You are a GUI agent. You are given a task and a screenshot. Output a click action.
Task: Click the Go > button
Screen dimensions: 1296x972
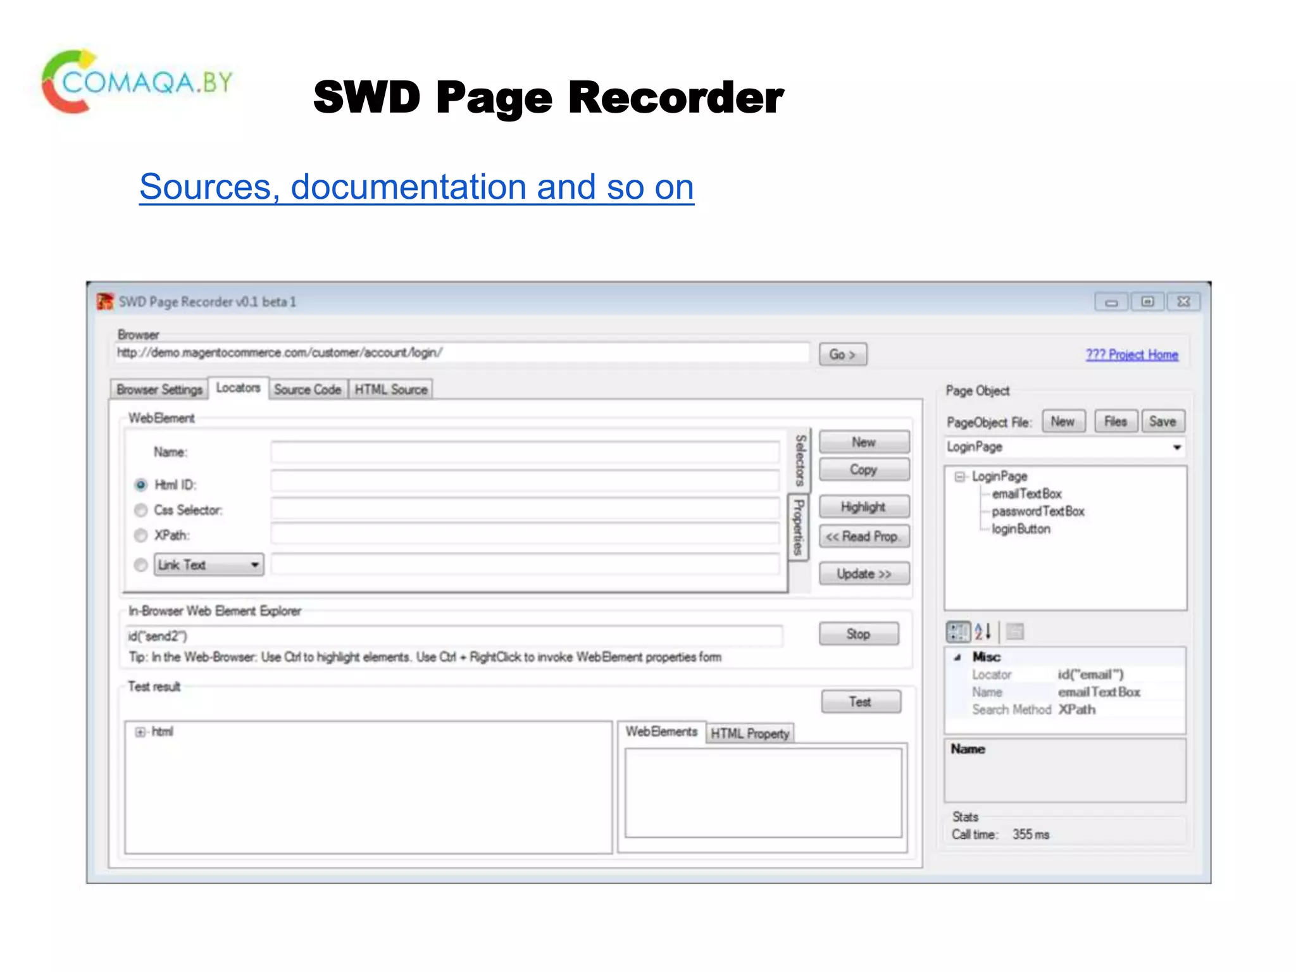pos(843,354)
